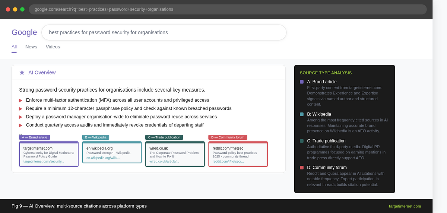Click the D: Community forum legend title

point(327,168)
